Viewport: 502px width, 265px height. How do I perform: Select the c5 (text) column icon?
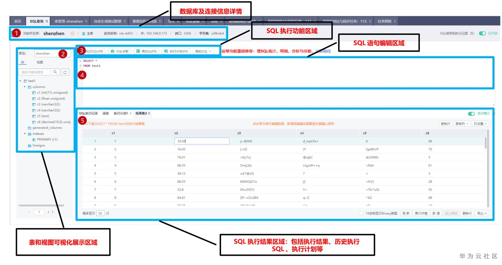point(34,116)
